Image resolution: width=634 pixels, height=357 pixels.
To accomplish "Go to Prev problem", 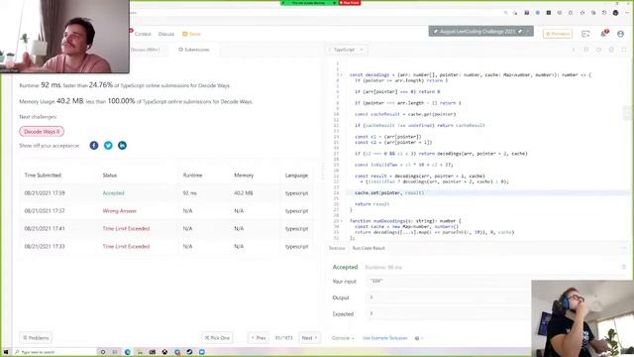I will tap(259, 337).
